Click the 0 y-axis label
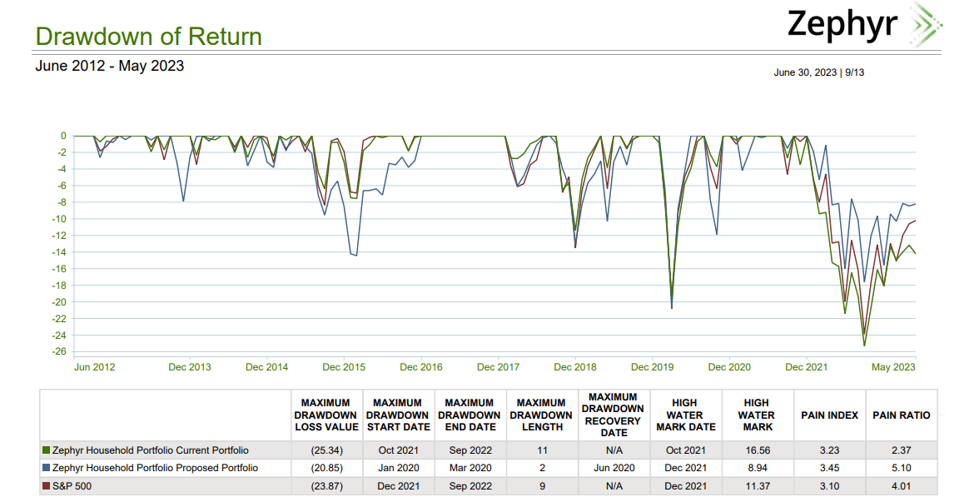979x502 pixels. point(63,136)
